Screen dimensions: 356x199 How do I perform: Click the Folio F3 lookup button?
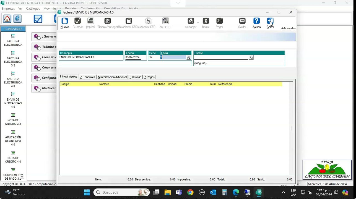[x=189, y=57]
